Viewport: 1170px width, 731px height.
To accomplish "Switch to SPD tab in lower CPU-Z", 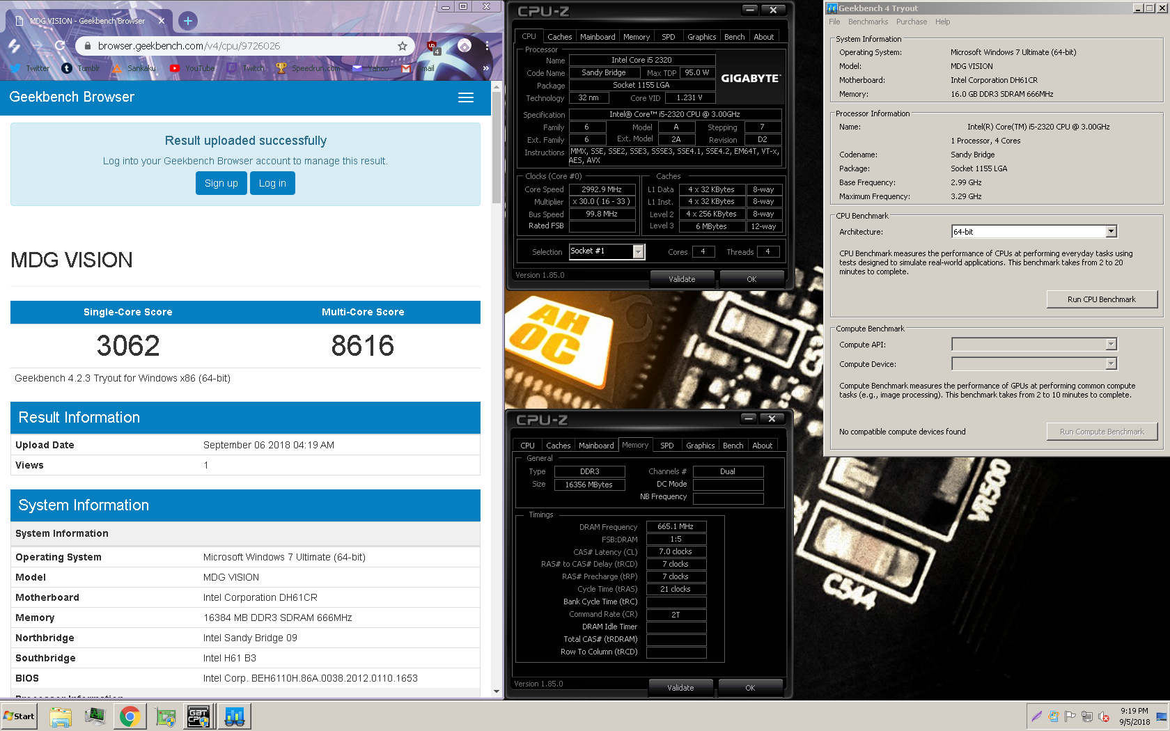I will [667, 446].
